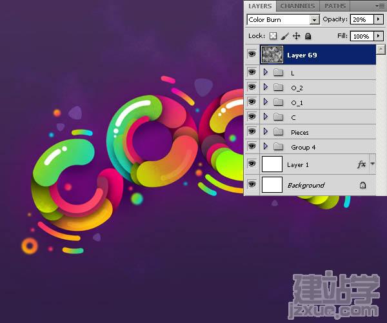Hide the C group

(252, 117)
